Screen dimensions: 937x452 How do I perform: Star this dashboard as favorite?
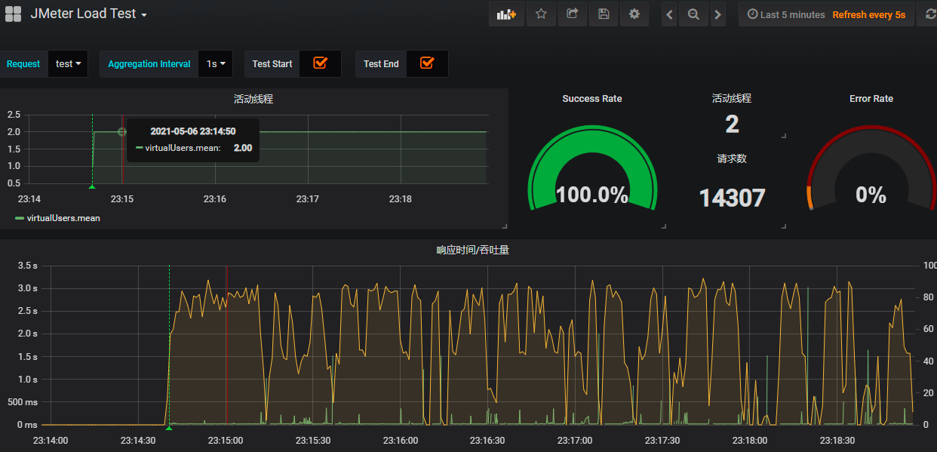pos(541,14)
